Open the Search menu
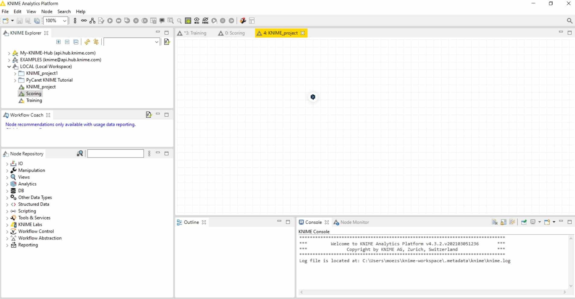Image resolution: width=575 pixels, height=299 pixels. click(64, 11)
